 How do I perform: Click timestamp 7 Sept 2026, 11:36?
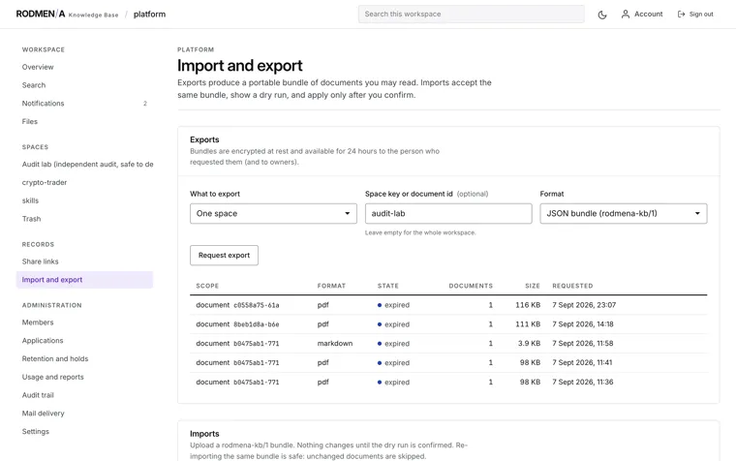(583, 383)
